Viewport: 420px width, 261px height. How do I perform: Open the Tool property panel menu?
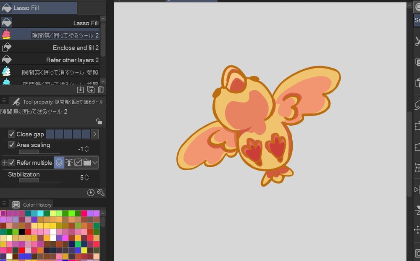(x=4, y=100)
